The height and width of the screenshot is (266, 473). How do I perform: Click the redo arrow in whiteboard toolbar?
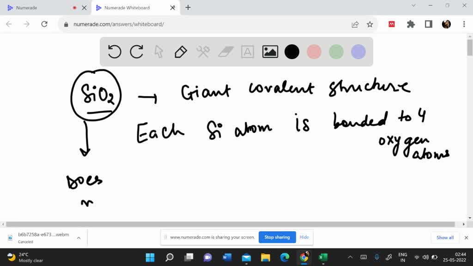(x=137, y=52)
